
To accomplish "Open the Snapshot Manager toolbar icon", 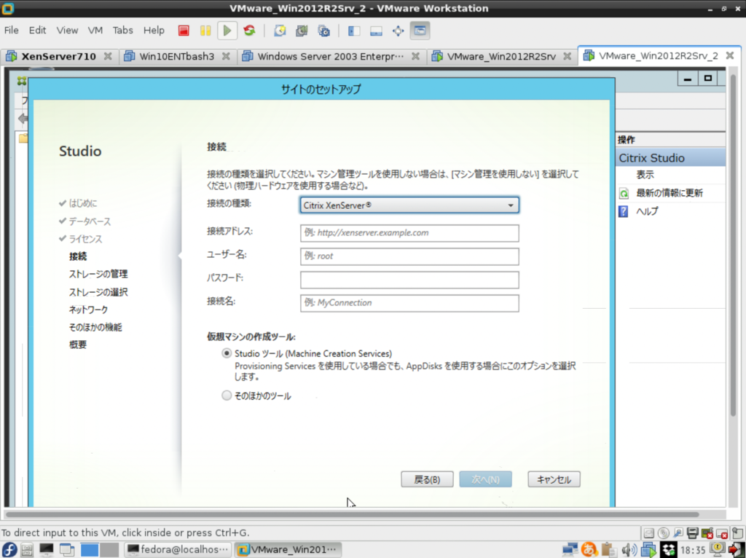I will (324, 31).
